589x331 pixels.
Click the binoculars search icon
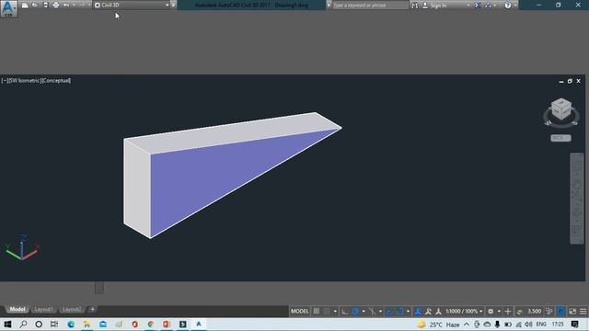click(415, 6)
